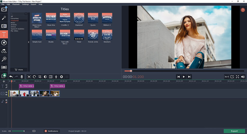Open the 16:9 aspect ratio dropdown
The height and width of the screenshot is (134, 247).
226,77
